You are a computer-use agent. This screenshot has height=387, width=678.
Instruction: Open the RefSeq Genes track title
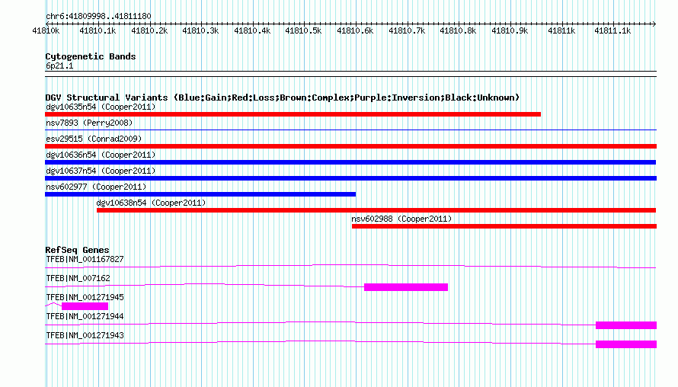[77, 250]
